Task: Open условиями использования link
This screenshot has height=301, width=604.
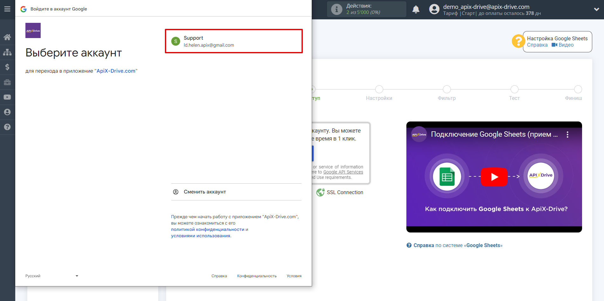Action: [x=201, y=236]
